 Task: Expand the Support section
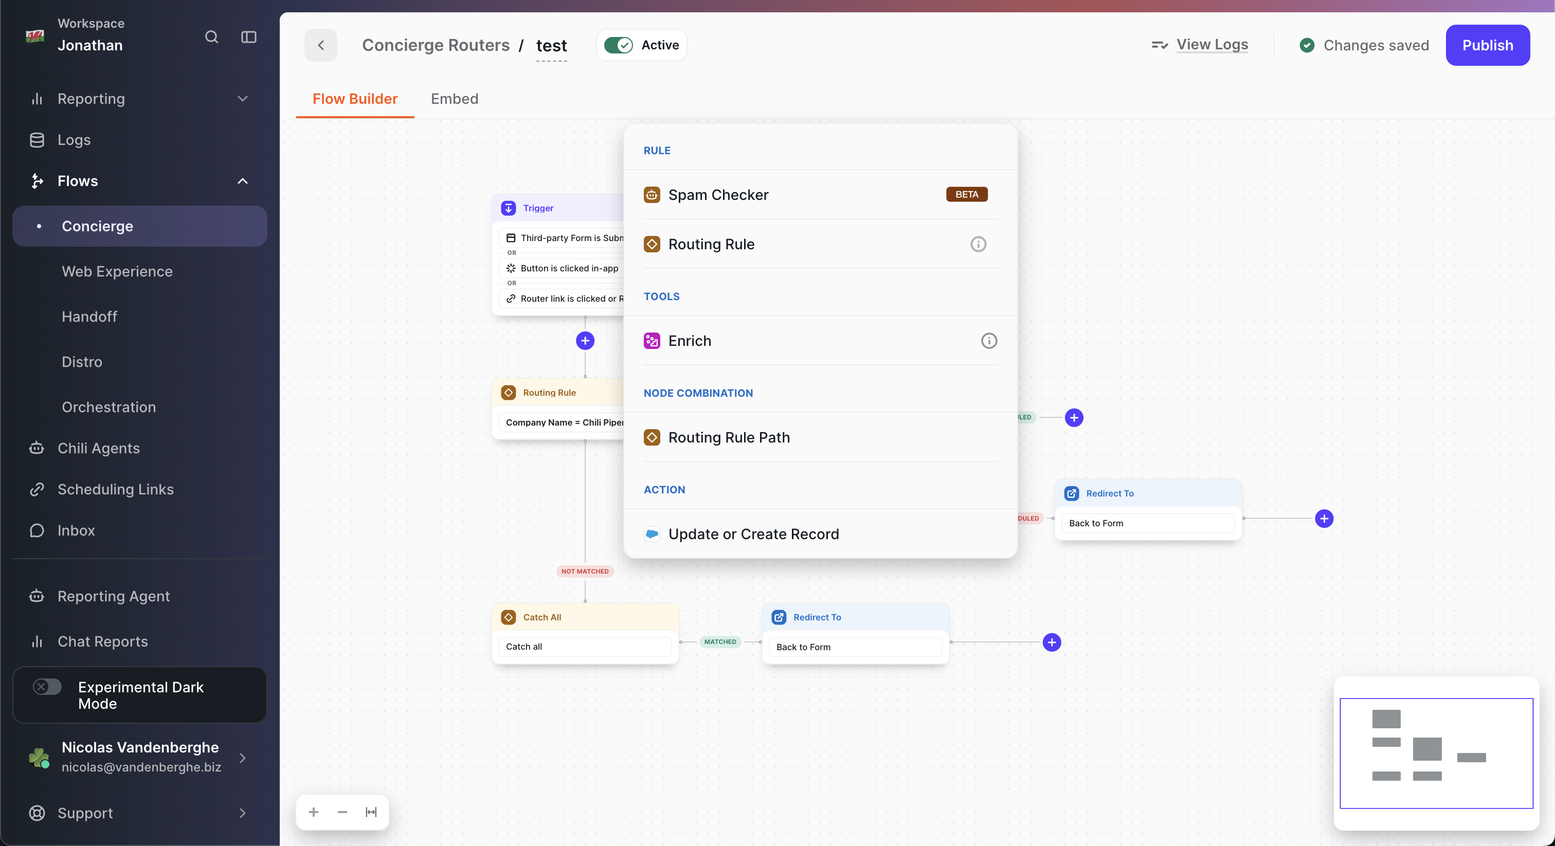[x=242, y=813]
